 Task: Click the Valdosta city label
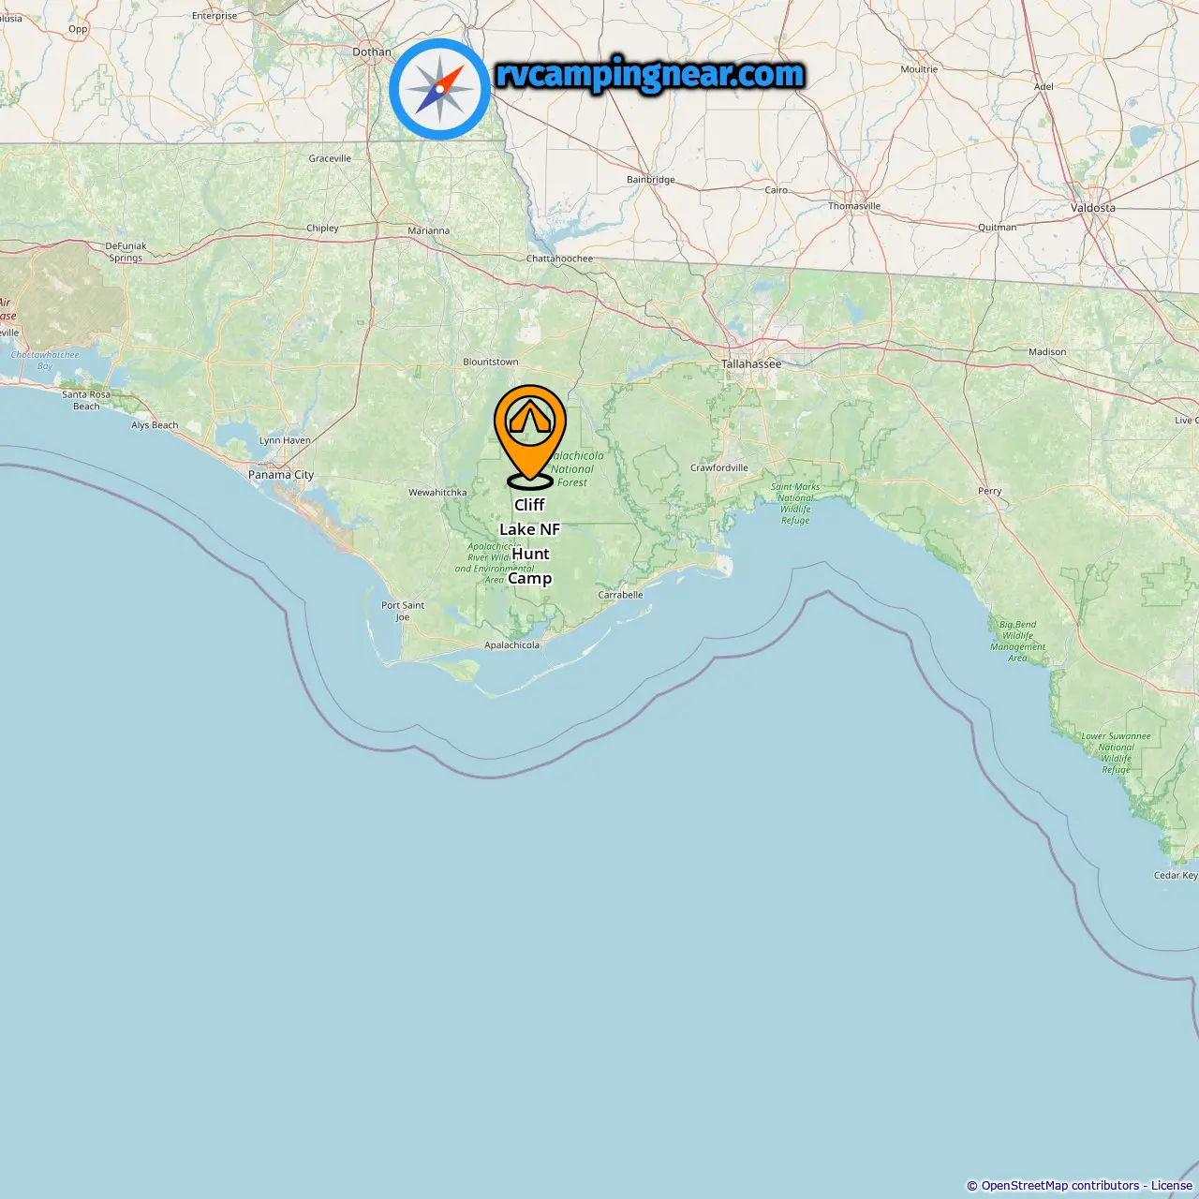click(x=1093, y=208)
